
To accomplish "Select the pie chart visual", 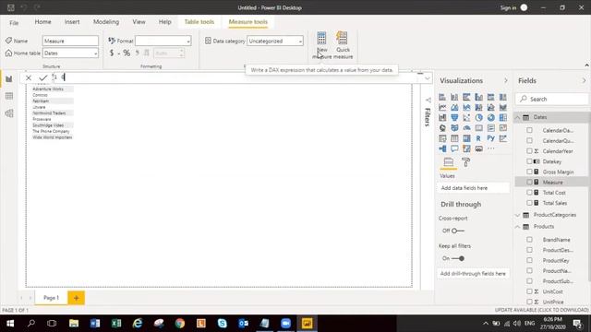I will coord(478,118).
